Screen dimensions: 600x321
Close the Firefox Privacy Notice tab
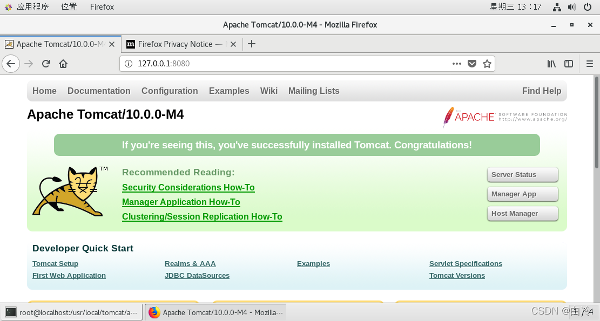[233, 44]
